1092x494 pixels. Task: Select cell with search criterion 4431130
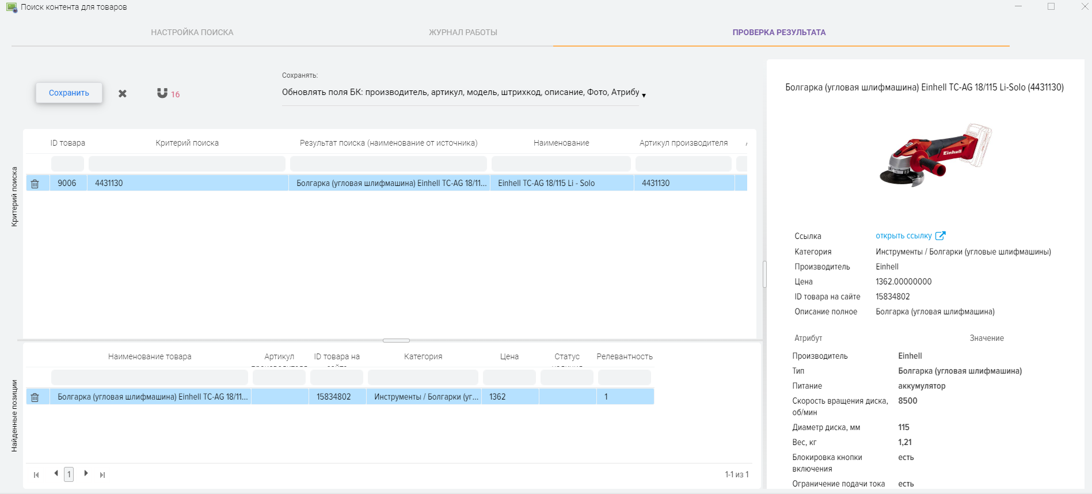pos(188,183)
